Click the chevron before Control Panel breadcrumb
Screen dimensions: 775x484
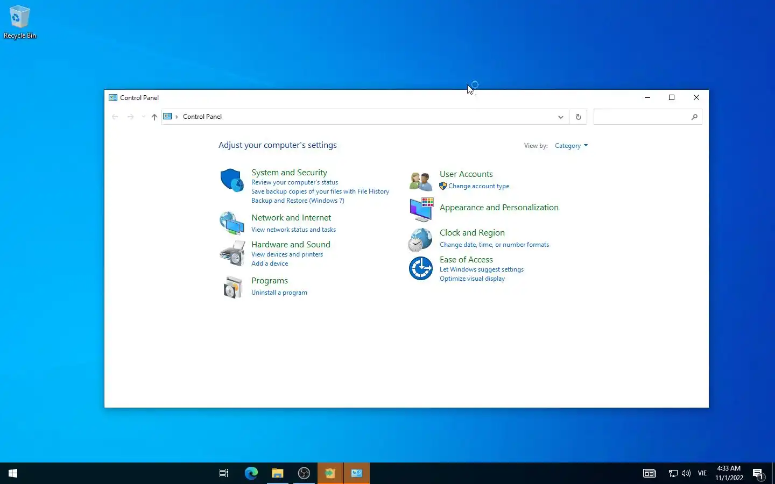[x=177, y=117]
